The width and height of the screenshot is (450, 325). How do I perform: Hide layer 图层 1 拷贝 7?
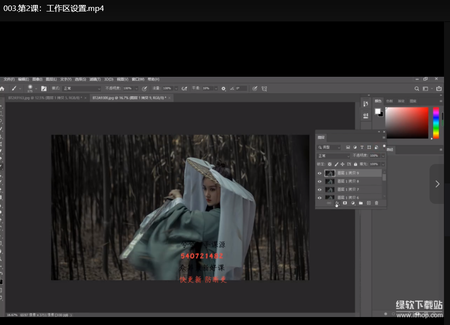(319, 189)
